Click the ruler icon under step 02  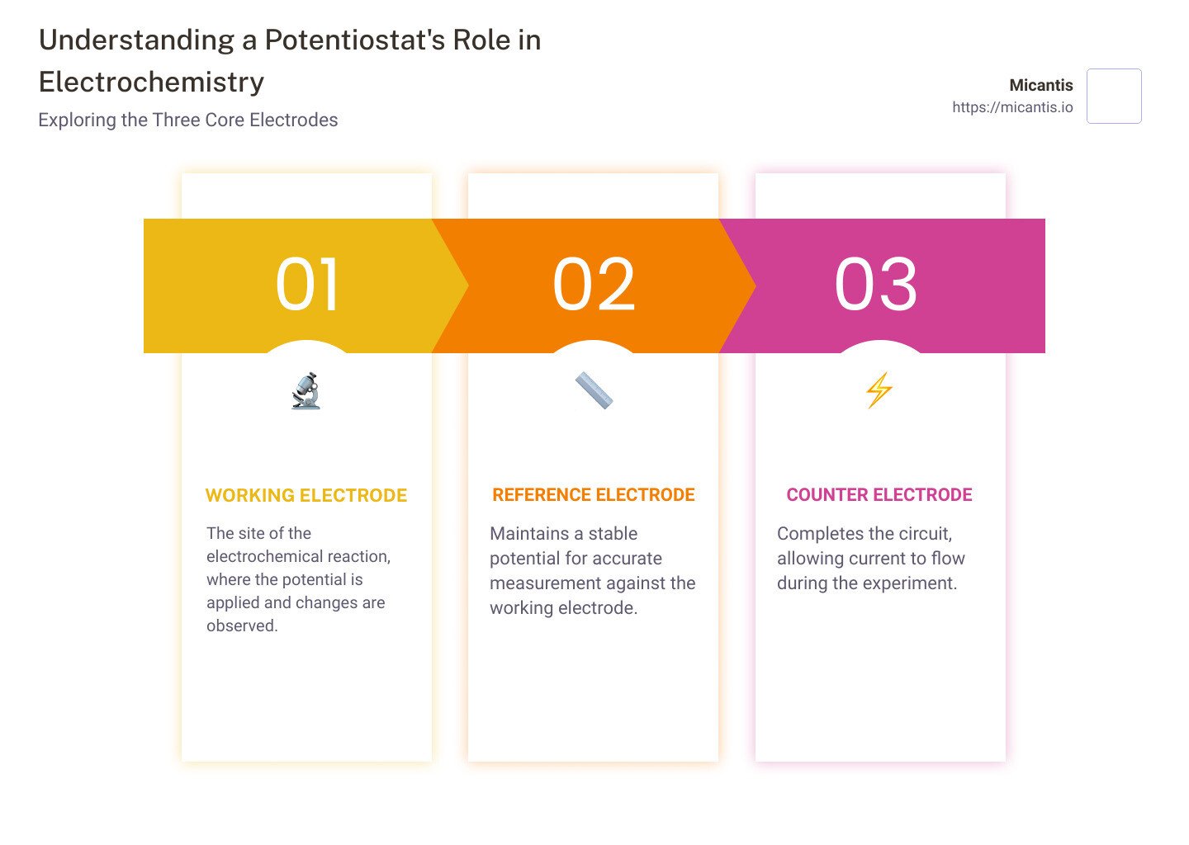click(594, 390)
